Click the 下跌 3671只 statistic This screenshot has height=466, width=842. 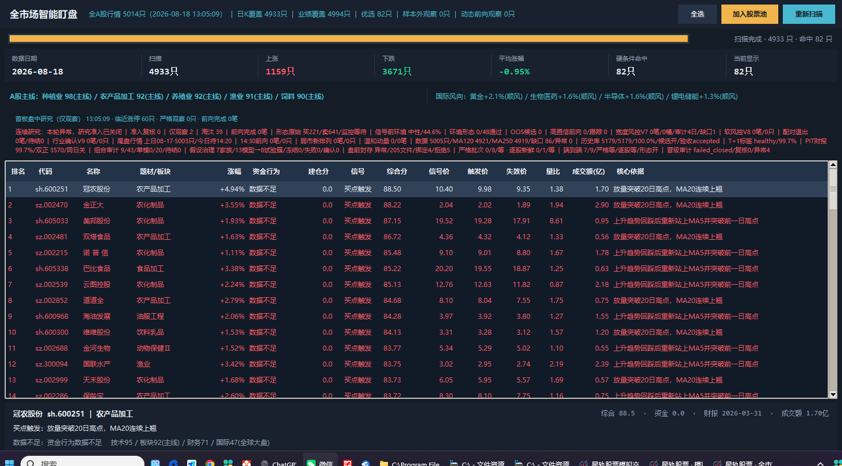tap(397, 66)
